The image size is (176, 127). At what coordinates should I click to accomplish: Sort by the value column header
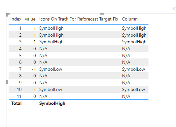point(30,19)
